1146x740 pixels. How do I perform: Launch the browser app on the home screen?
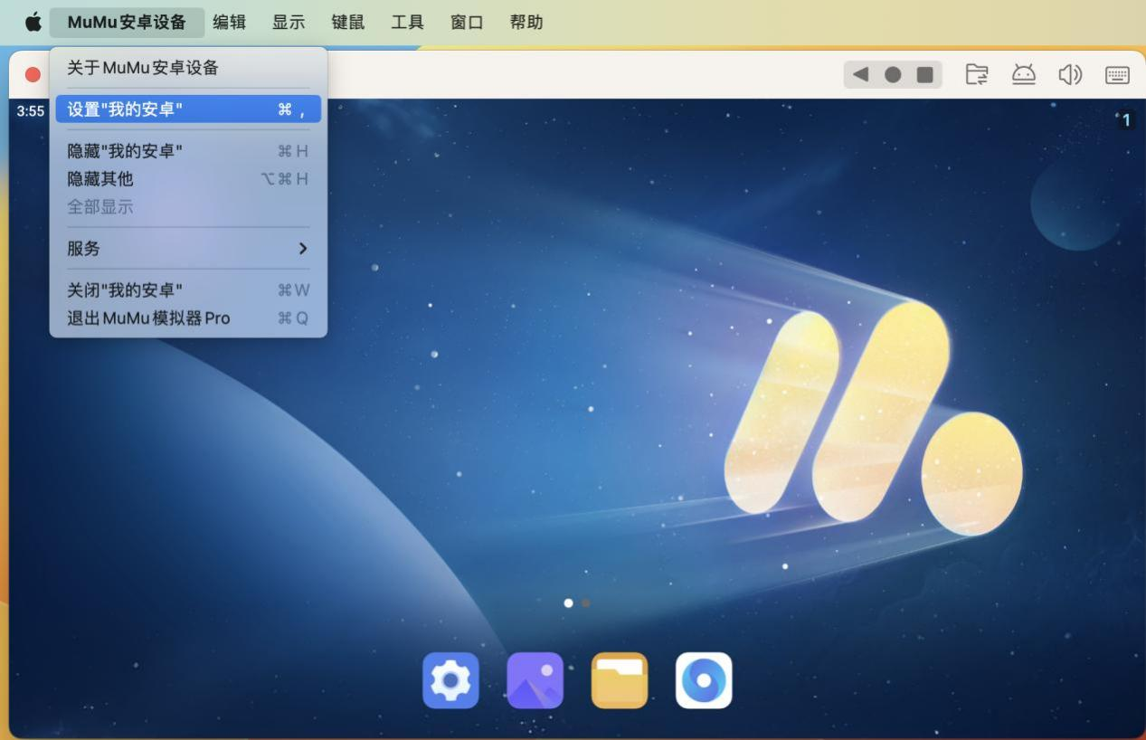click(x=703, y=679)
